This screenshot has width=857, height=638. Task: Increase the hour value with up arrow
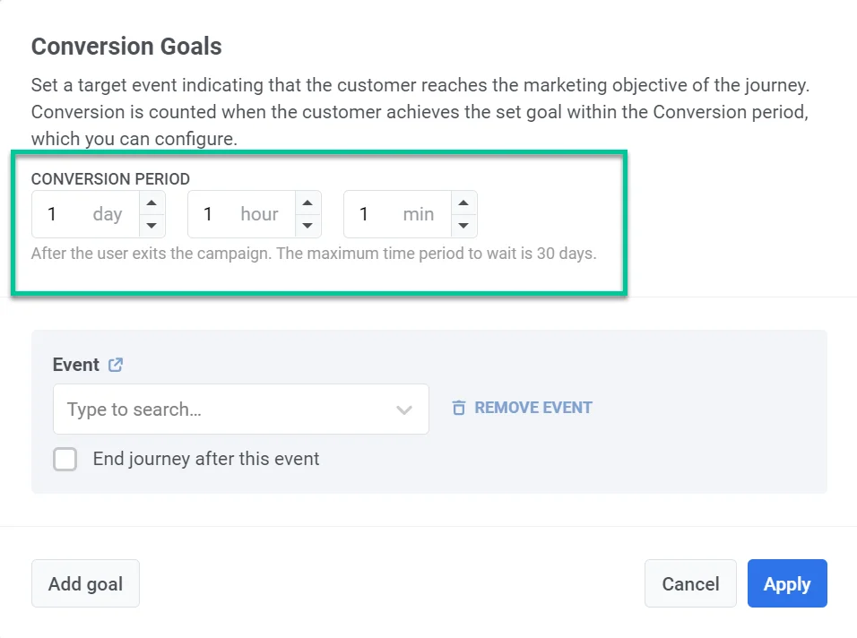(307, 203)
